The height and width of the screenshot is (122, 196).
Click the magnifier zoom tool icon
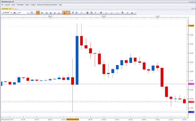coord(96,13)
